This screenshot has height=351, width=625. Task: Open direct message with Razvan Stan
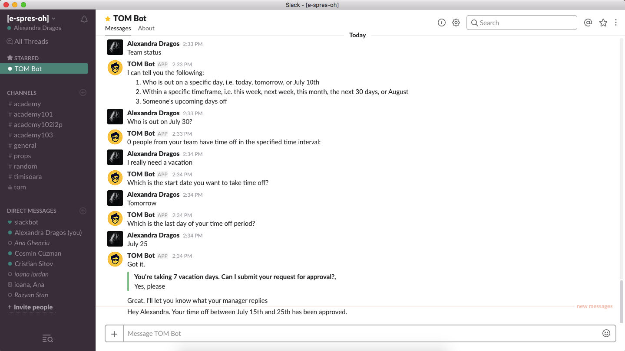[31, 295]
